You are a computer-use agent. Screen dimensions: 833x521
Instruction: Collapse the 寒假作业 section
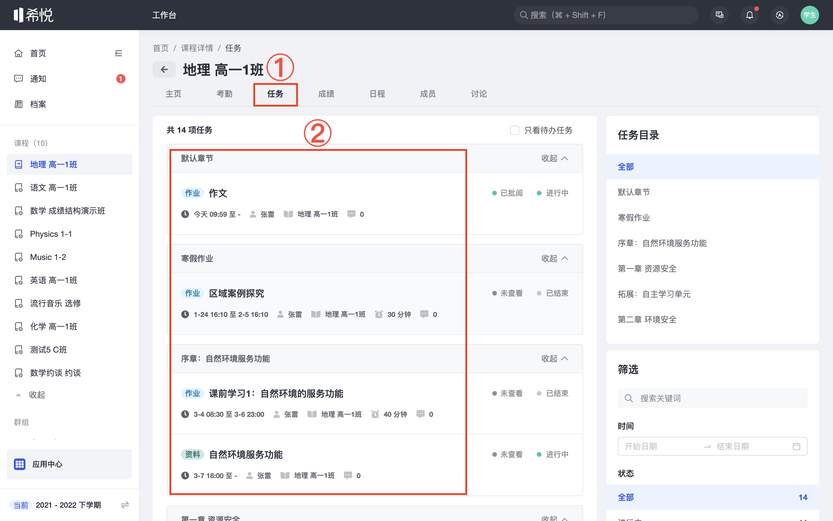(554, 258)
